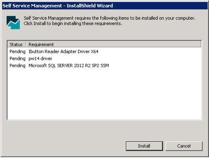Click the divider between Status and Requirement
Image resolution: width=209 pixels, height=158 pixels.
pyautogui.click(x=26, y=44)
